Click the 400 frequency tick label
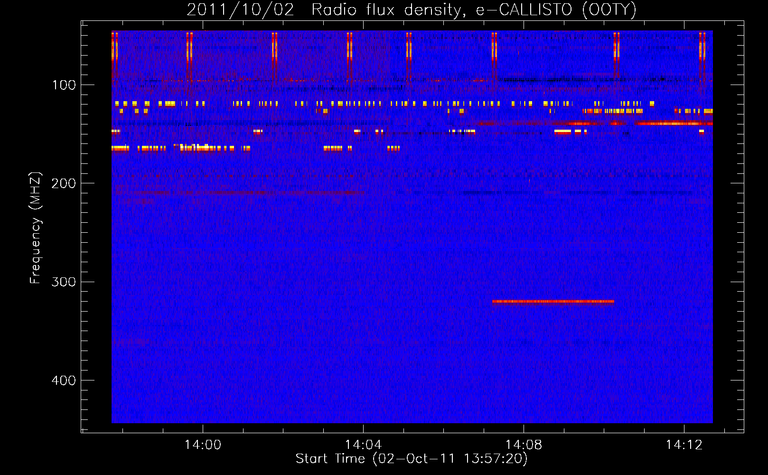The image size is (768, 475). coord(64,380)
